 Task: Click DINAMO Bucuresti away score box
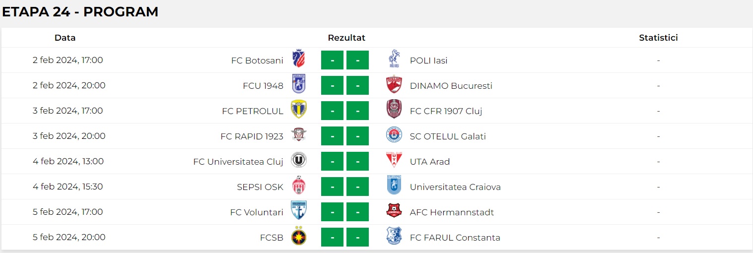click(x=357, y=85)
